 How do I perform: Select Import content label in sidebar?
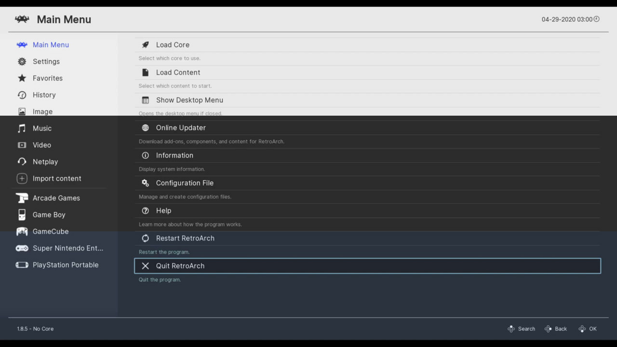[x=57, y=179]
